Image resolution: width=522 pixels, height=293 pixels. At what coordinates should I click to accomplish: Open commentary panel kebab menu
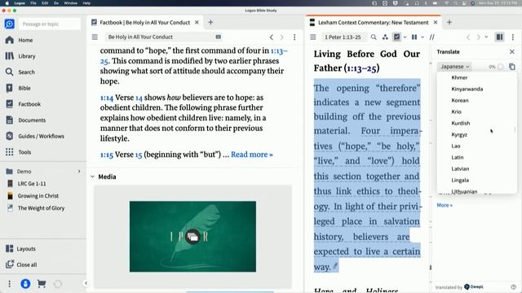513,37
